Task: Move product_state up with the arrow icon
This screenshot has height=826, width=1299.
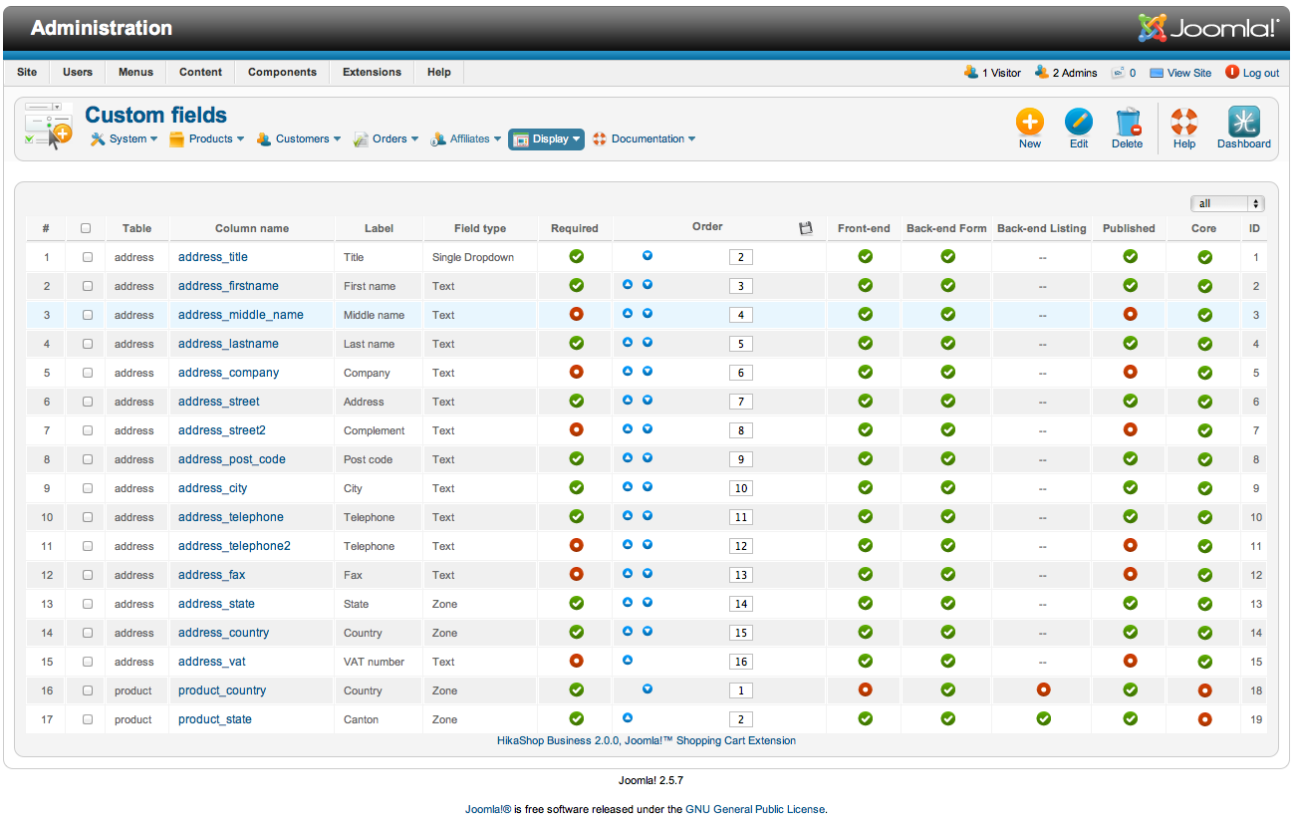Action: point(628,717)
